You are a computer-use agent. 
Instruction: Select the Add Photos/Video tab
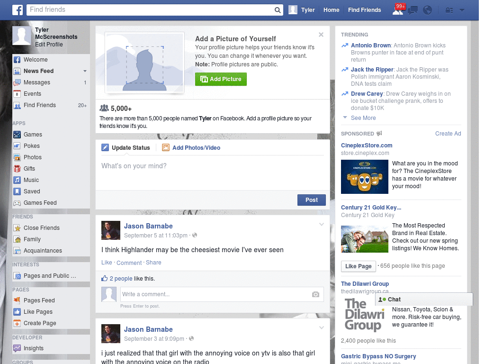point(191,148)
